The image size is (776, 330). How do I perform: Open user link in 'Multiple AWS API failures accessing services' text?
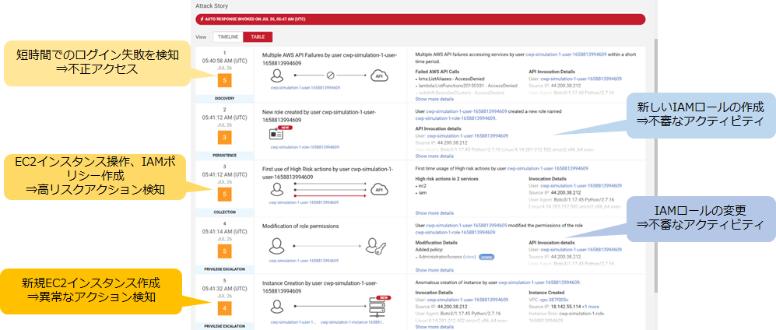coord(566,55)
